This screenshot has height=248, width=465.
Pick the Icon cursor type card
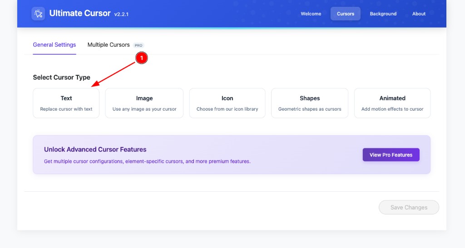227,103
